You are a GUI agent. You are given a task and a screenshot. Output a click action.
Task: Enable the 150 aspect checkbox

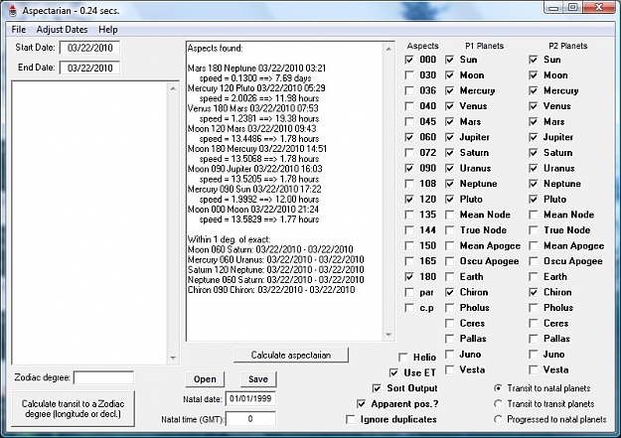pyautogui.click(x=409, y=246)
